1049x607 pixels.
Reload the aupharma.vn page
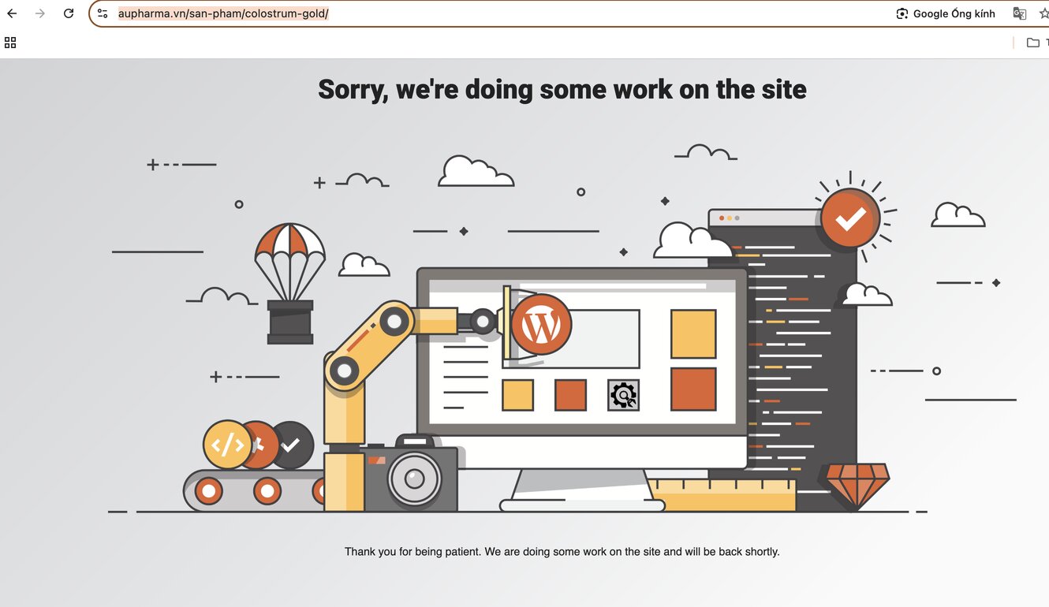coord(69,13)
